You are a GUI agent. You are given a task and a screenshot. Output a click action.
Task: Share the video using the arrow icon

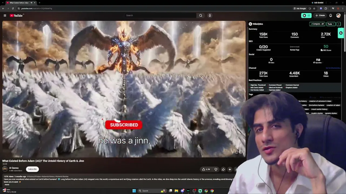(223, 169)
